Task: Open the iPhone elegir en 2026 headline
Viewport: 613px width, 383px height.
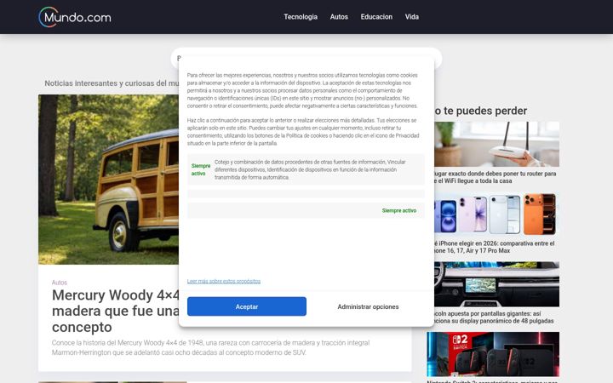Action: tap(494, 247)
